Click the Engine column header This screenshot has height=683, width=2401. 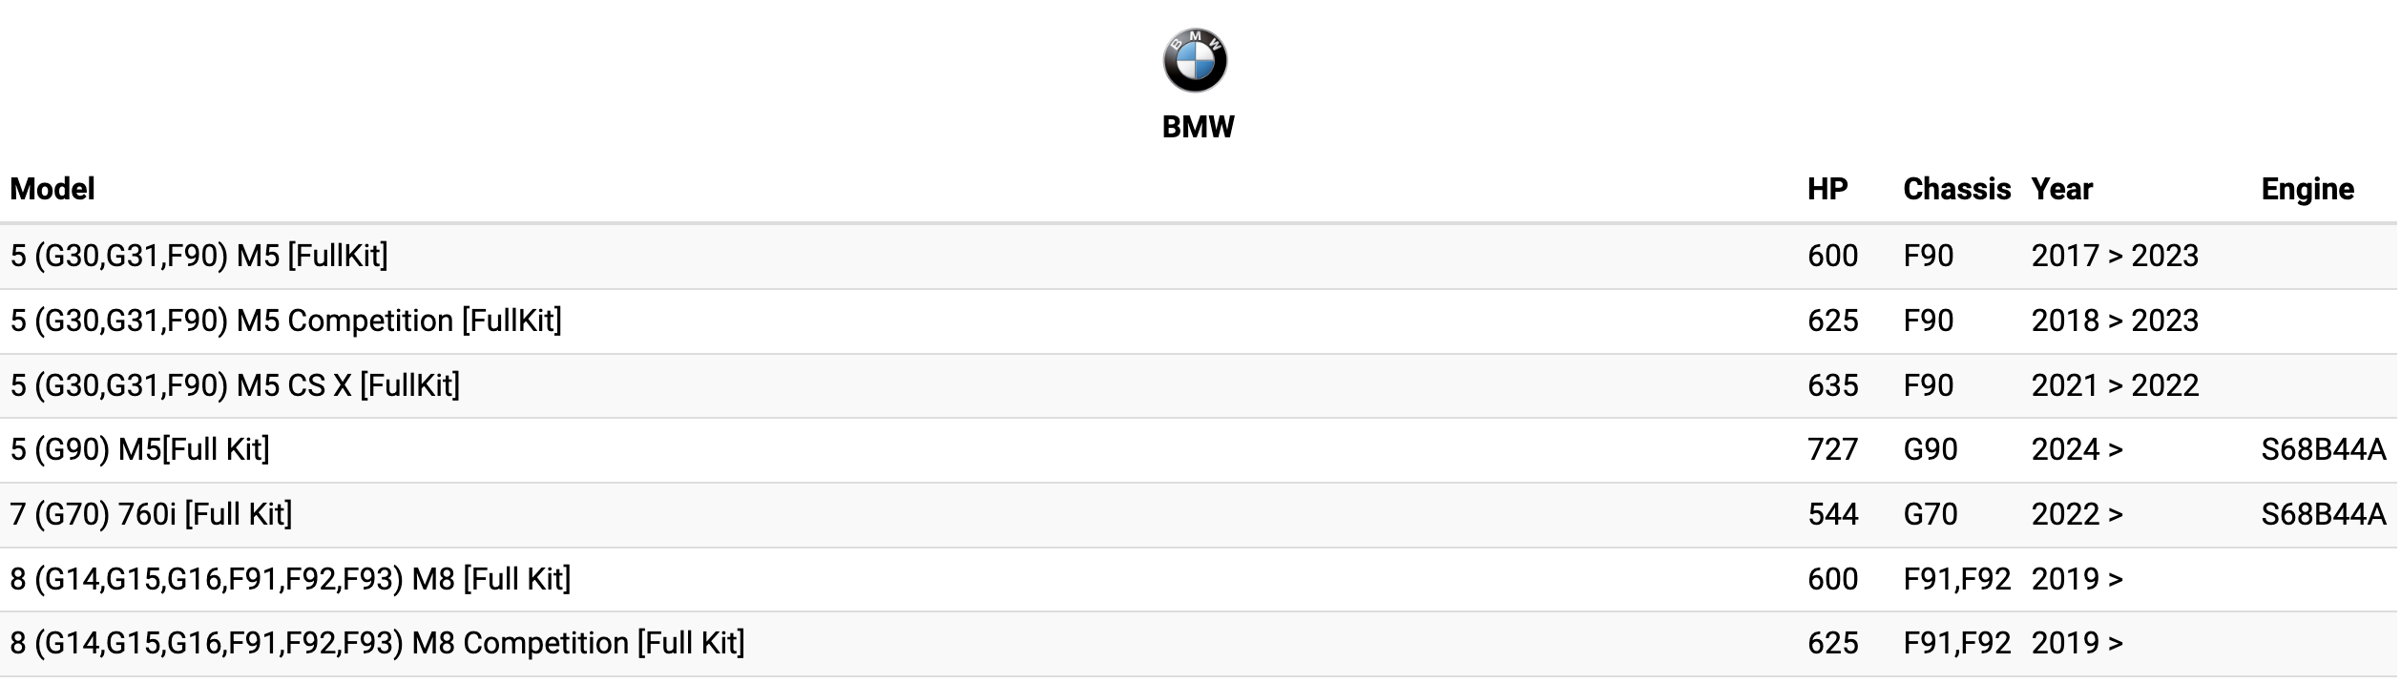tap(2307, 189)
